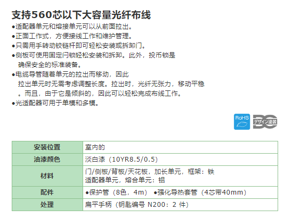
Task: Click the blue RoHS badge icon
Action: pos(242,122)
